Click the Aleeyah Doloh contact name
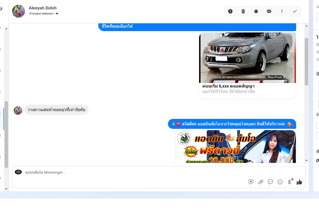 point(43,8)
